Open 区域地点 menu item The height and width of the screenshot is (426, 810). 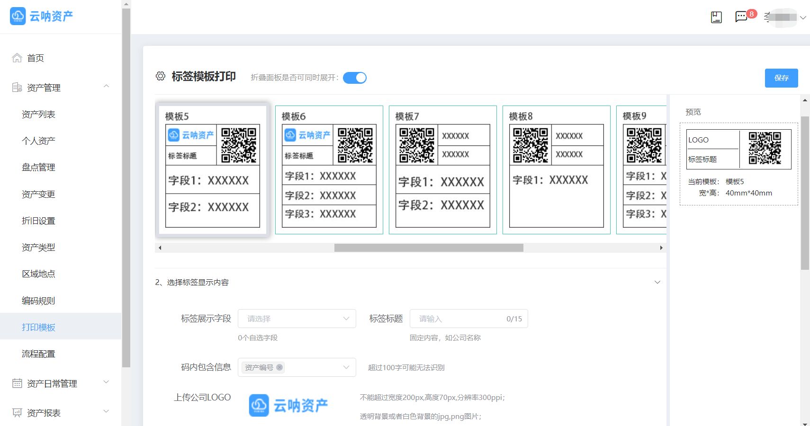click(x=61, y=274)
